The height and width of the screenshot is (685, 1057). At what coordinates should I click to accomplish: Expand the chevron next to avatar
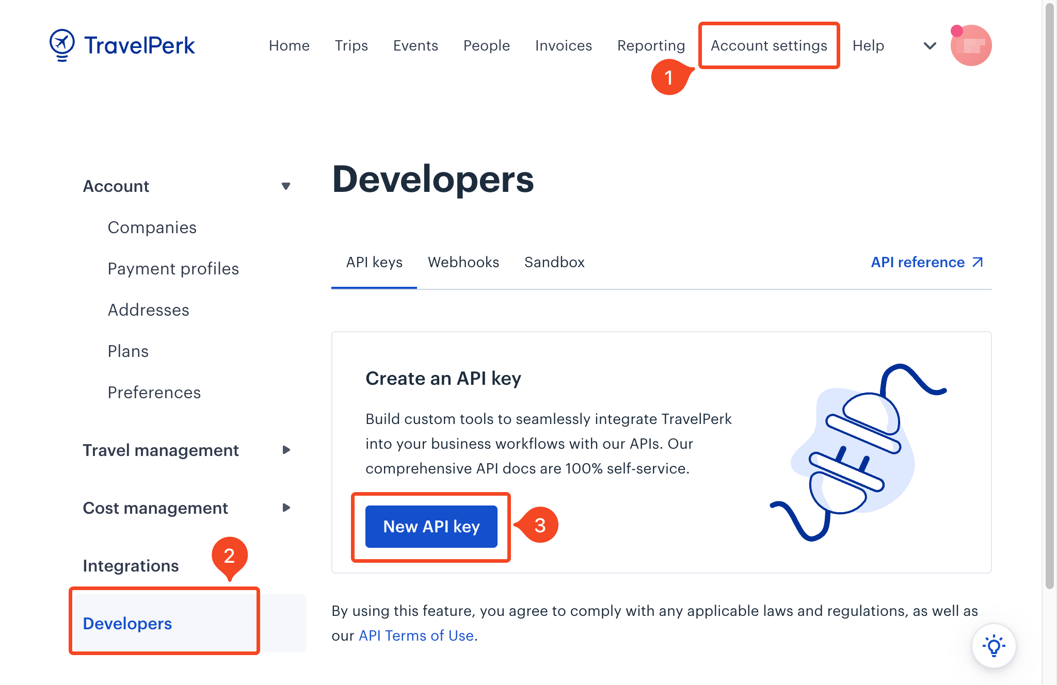coord(930,46)
